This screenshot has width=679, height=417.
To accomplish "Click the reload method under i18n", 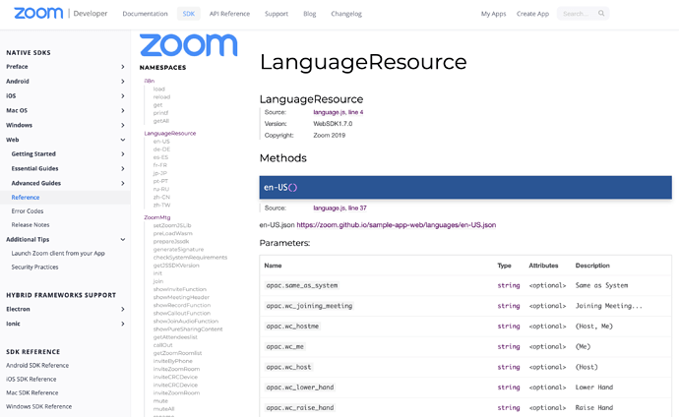I will coord(161,97).
